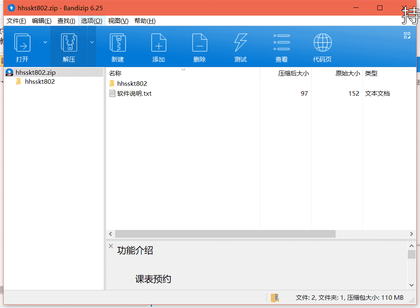Minimize the Bandizip window
The image size is (420, 308).
(356, 8)
